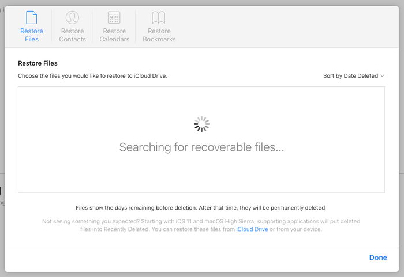Viewport: 404px width, 277px height.
Task: Click the chevron beside Sort by Date Deleted
Action: coord(382,76)
